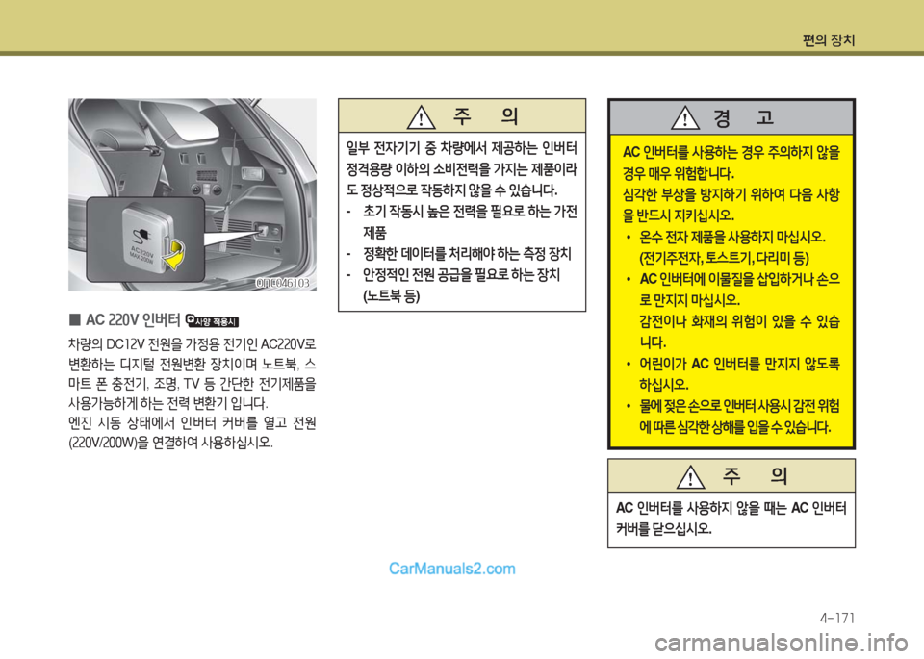Open the trunk inverter illustration
This screenshot has width=924, height=659.
pos(192,195)
